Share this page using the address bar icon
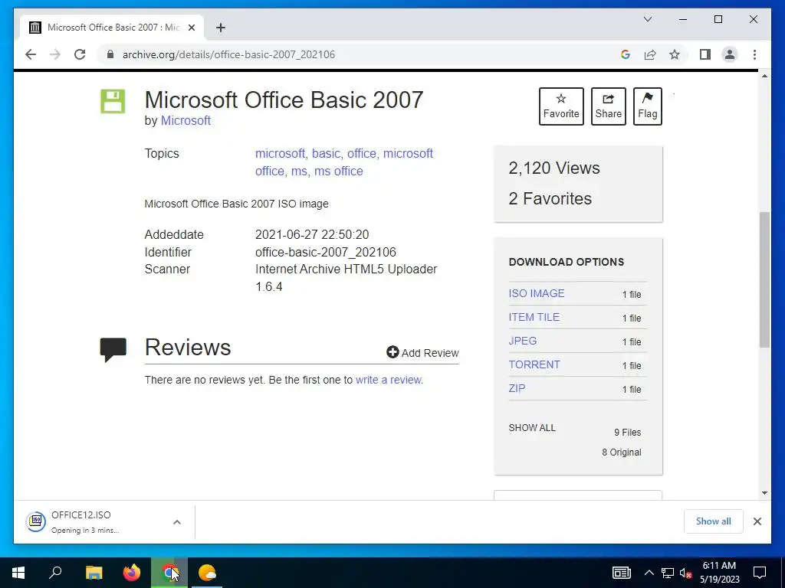 (650, 54)
